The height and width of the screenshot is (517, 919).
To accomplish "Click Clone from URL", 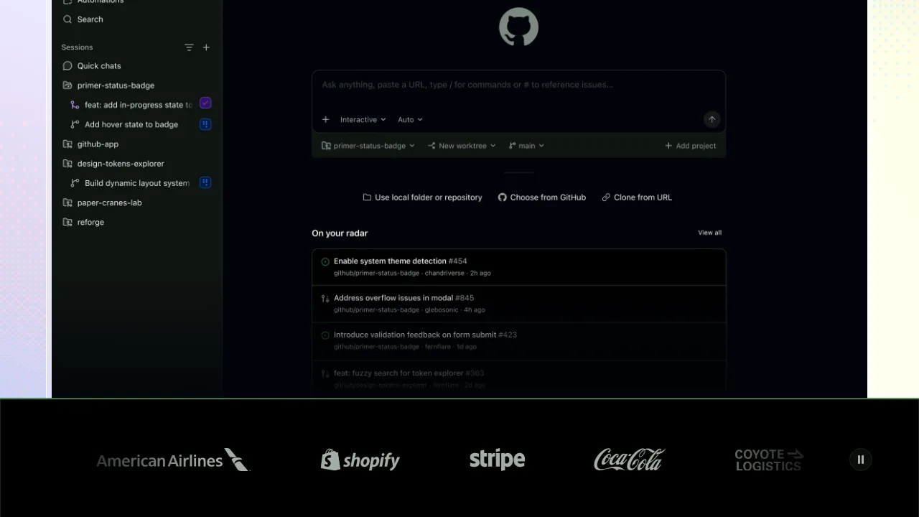I will coord(637,197).
